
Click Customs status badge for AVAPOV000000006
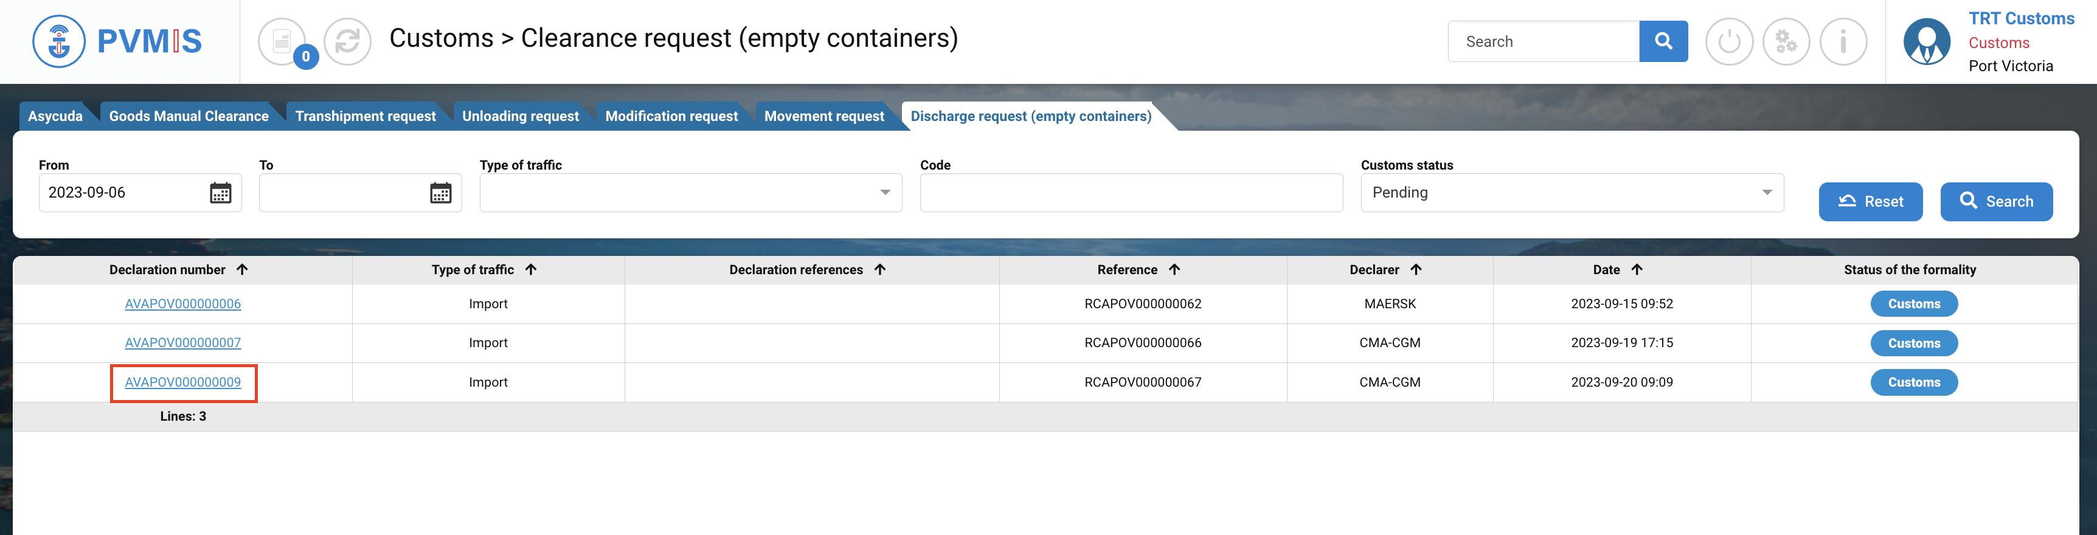1913,304
